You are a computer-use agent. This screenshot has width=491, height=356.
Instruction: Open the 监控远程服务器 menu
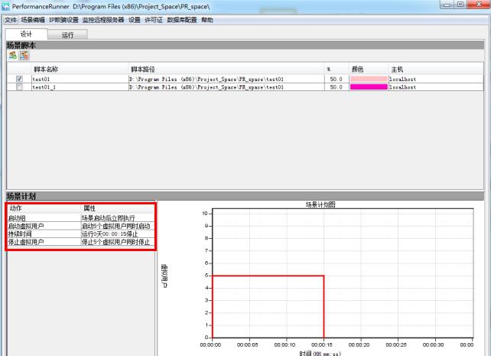click(103, 20)
